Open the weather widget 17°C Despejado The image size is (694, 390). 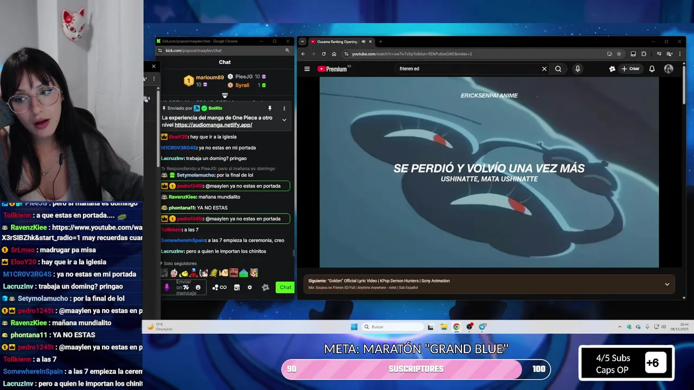pos(160,327)
